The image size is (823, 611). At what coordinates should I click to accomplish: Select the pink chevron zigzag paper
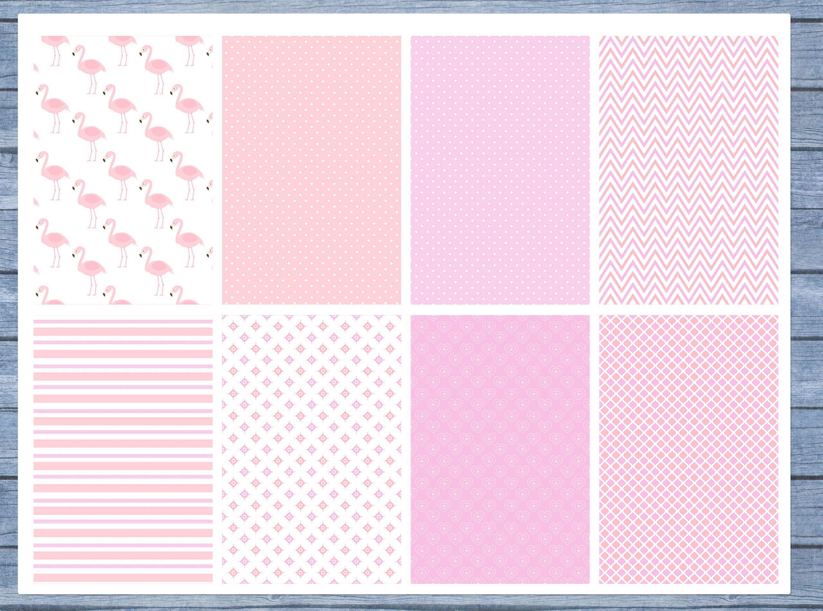pyautogui.click(x=688, y=170)
